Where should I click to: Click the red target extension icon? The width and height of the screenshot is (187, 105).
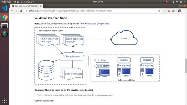(169, 11)
